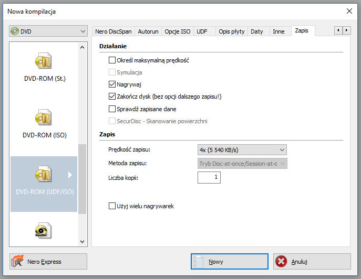Image resolution: width=361 pixels, height=279 pixels.
Task: Select the Zapis tab
Action: click(303, 30)
